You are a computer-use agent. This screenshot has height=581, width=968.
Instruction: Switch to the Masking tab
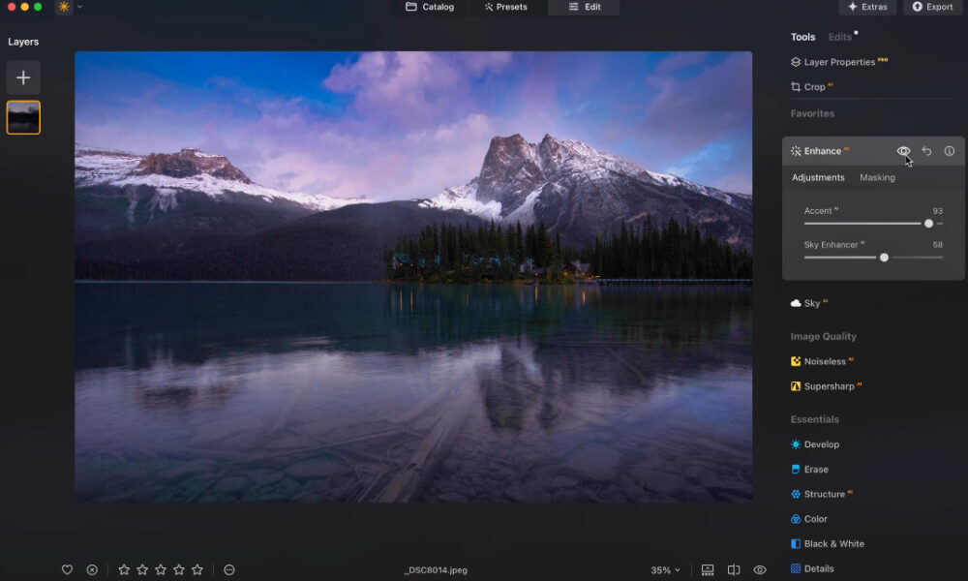[x=877, y=177]
